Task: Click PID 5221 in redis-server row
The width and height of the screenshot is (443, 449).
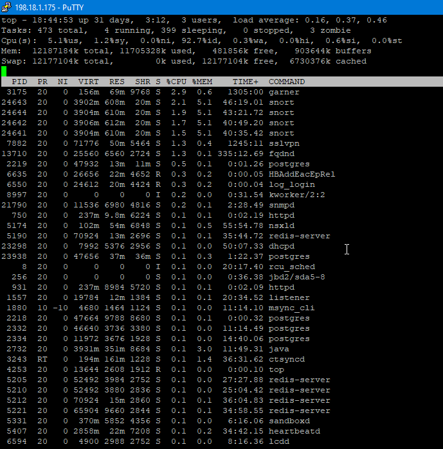Action: pyautogui.click(x=17, y=411)
